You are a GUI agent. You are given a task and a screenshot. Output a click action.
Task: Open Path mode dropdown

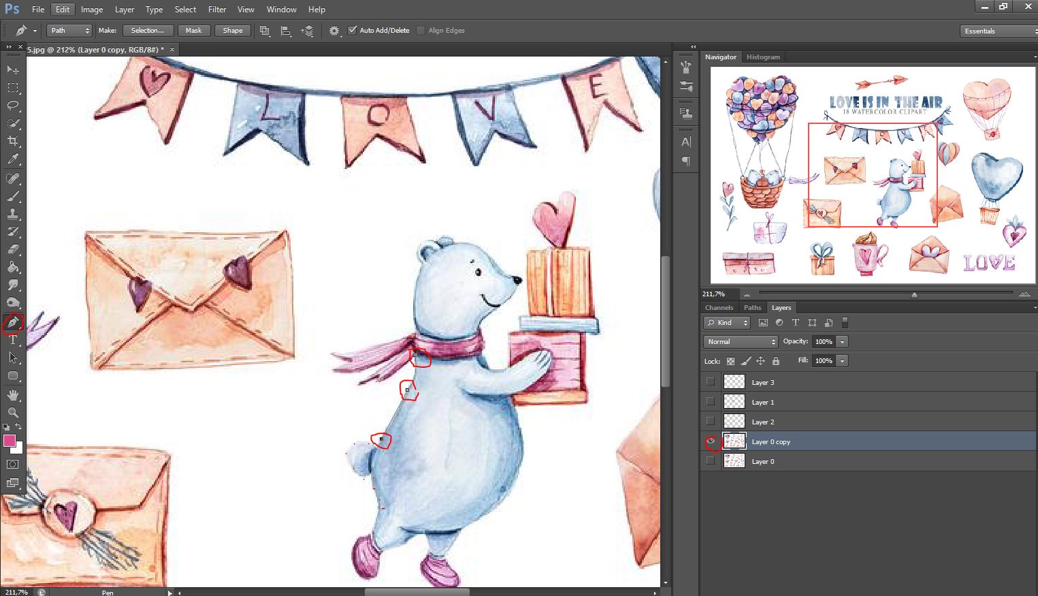point(69,31)
